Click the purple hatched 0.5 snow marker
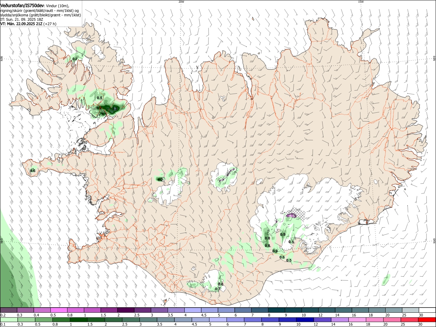This screenshot has height=327, width=436. click(292, 216)
